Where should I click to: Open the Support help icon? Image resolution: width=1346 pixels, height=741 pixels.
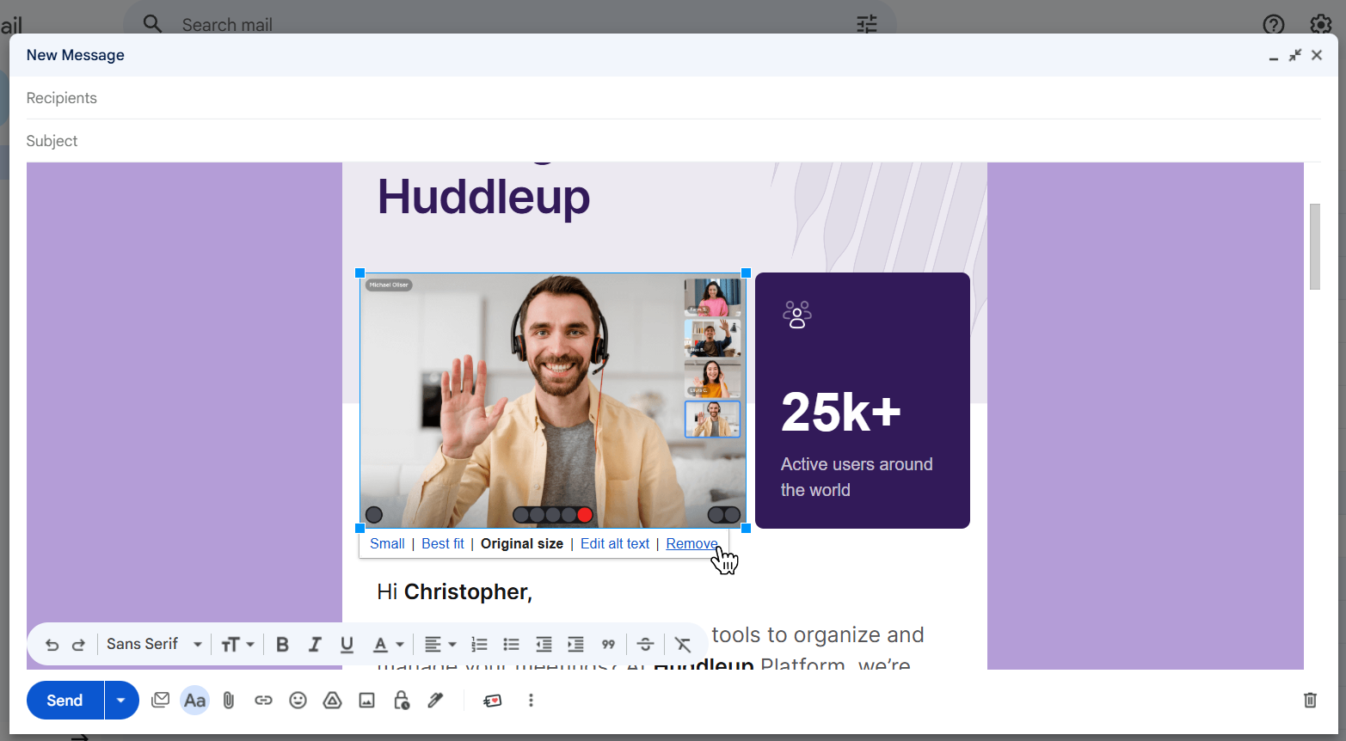(1274, 24)
